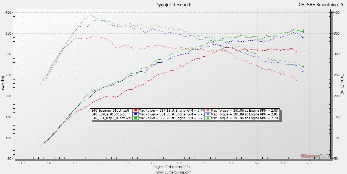Click the Dynojet Research chart title
The height and width of the screenshot is (174, 347).
pos(173,5)
